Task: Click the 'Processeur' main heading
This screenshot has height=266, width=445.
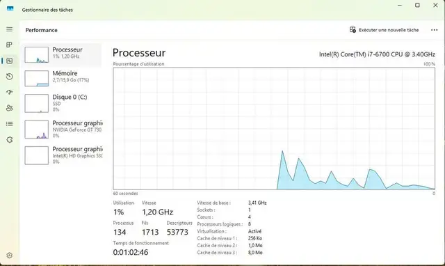Action: click(139, 53)
